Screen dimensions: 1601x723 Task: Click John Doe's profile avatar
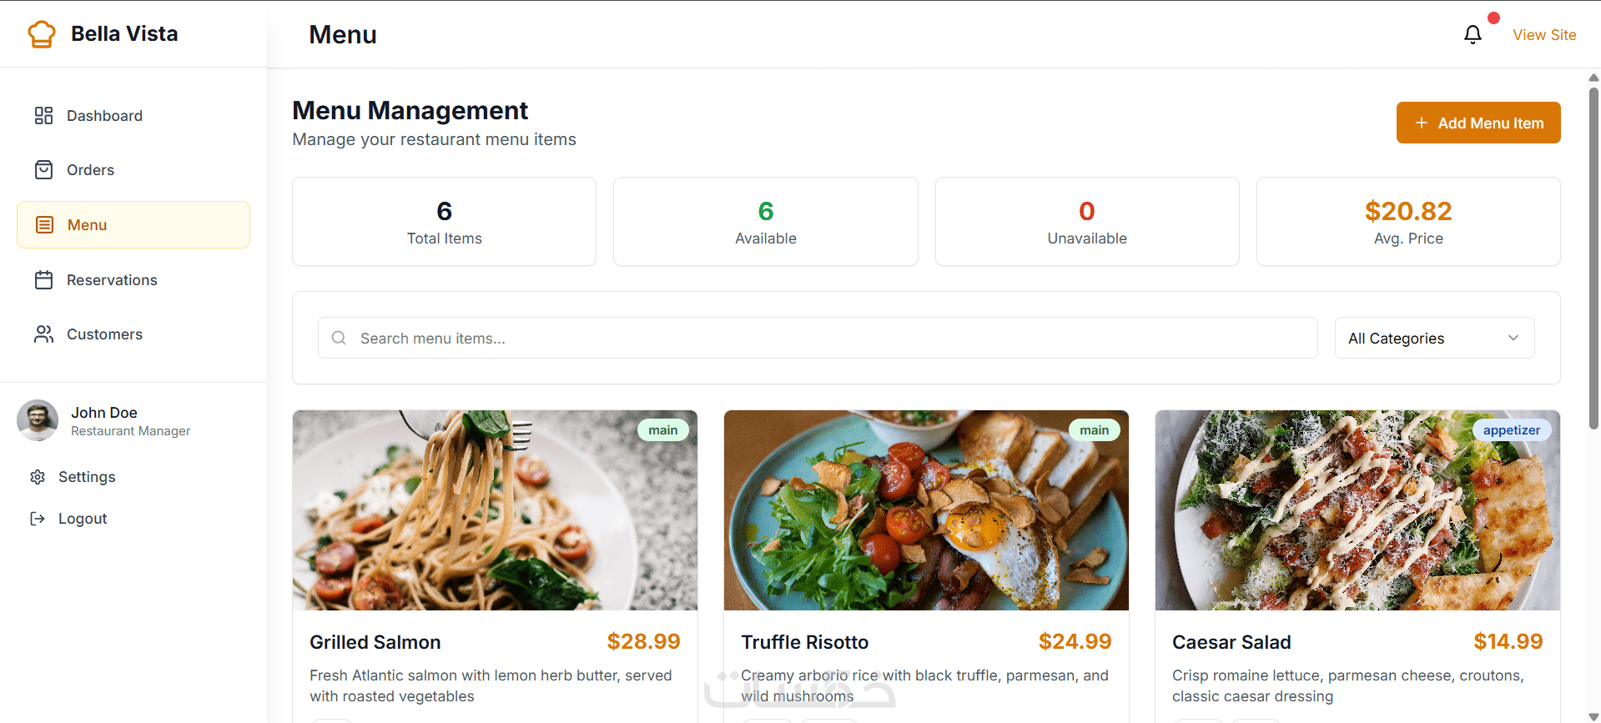point(38,420)
